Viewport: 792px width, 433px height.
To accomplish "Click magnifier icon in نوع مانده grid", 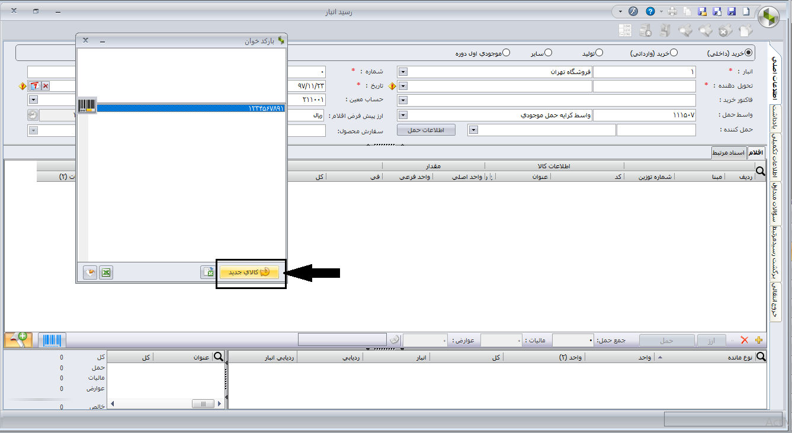I will pyautogui.click(x=761, y=357).
